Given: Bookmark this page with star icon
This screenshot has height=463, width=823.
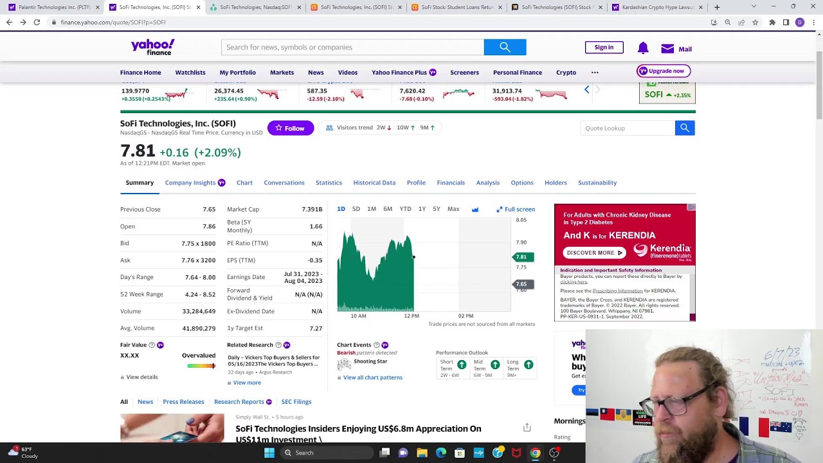Looking at the screenshot, I should tap(755, 22).
